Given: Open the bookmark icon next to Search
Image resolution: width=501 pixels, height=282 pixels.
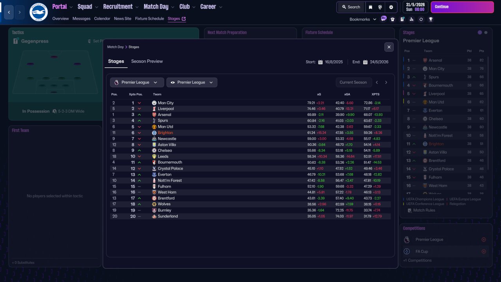Looking at the screenshot, I should point(370,7).
